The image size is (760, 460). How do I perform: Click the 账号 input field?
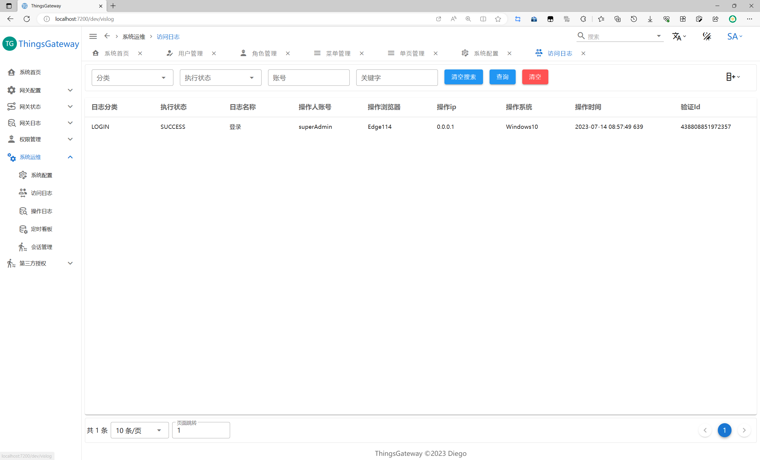click(308, 78)
